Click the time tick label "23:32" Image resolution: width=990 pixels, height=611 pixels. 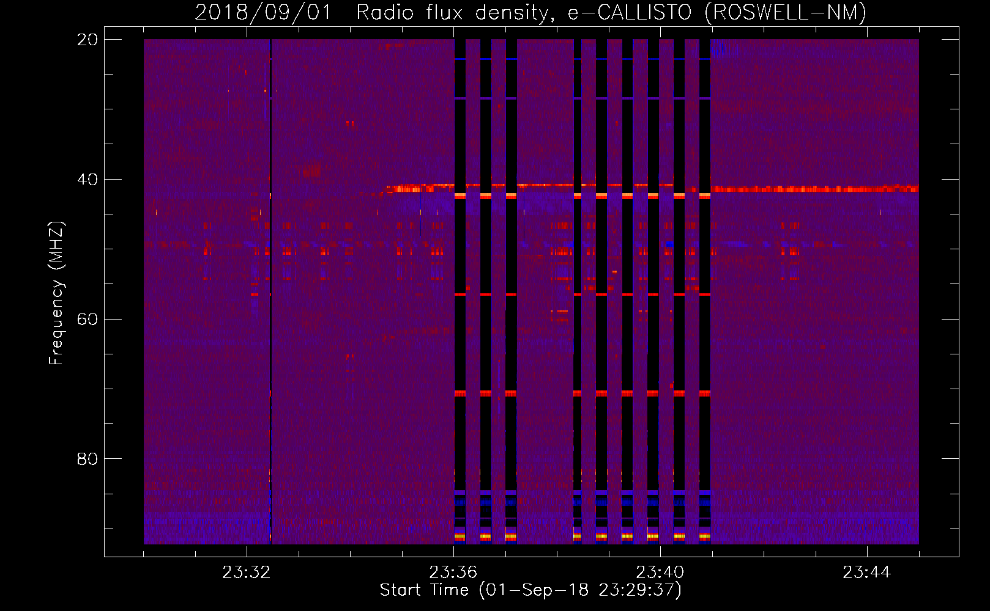(246, 573)
